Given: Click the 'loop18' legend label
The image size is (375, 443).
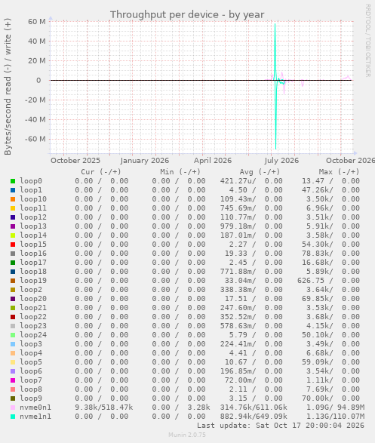Looking at the screenshot, I should (x=33, y=271).
